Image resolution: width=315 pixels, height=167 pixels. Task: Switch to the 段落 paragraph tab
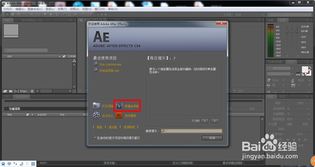click(x=283, y=97)
